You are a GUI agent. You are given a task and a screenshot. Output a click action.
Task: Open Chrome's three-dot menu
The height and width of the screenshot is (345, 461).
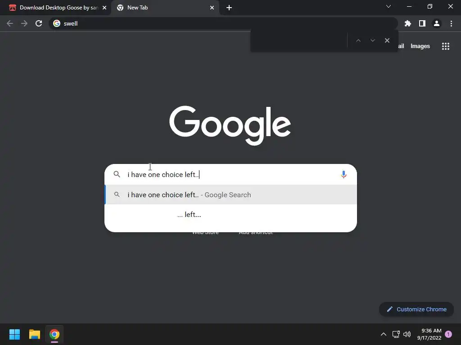click(451, 23)
